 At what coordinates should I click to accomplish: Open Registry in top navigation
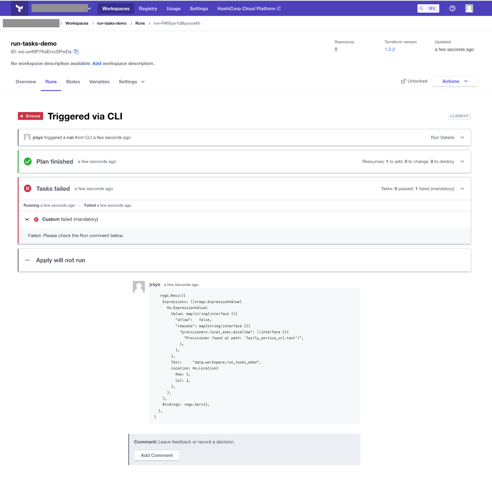pos(148,8)
